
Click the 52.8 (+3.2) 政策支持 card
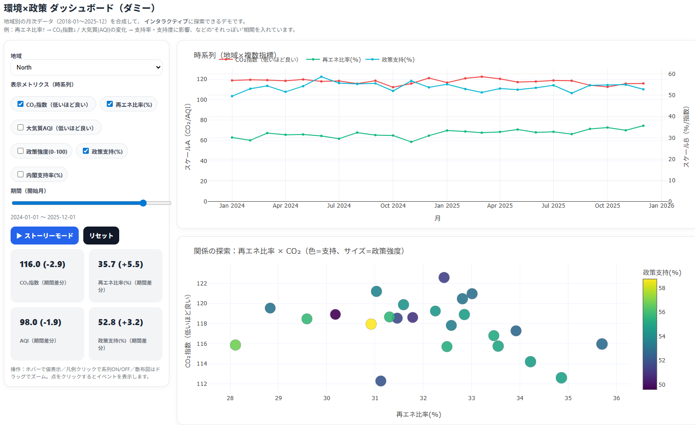(x=126, y=334)
